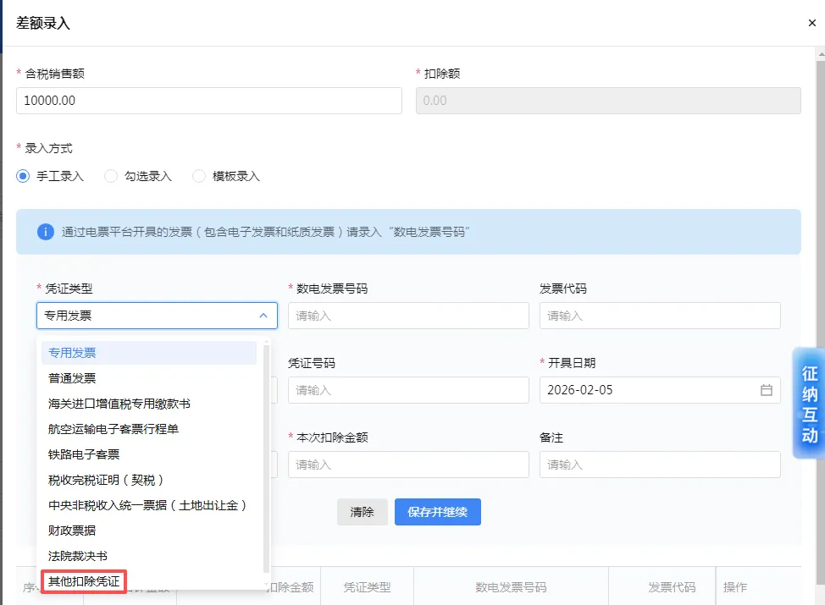Choose 中央非税收入统一票据（土地出让金）option
The width and height of the screenshot is (825, 605).
149,505
